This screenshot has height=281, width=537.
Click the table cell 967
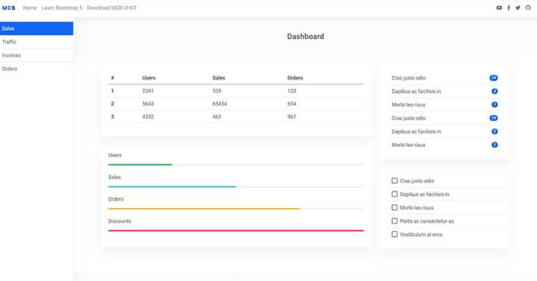(292, 116)
